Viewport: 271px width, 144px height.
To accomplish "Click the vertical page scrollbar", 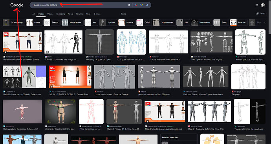I will pos(270,17).
